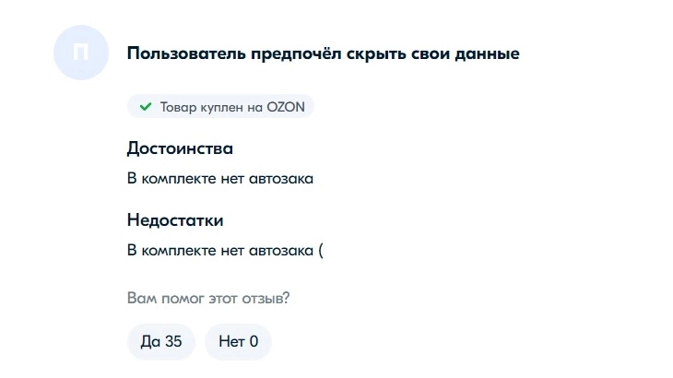The height and width of the screenshot is (378, 673).
Task: Click the 35 count on the Да button
Action: click(x=173, y=341)
